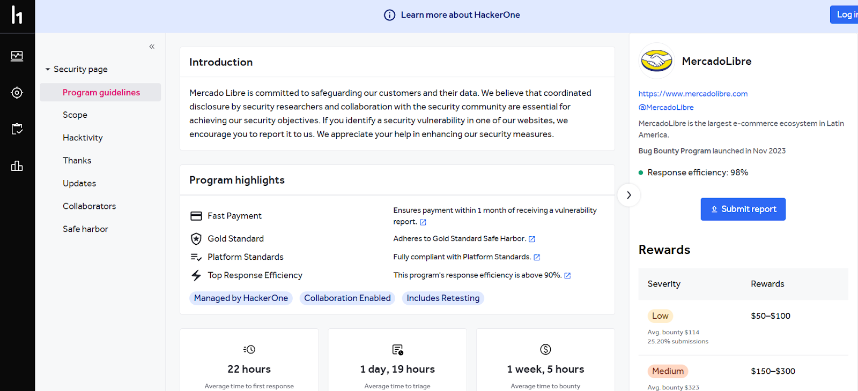Click the Rewards column header

pos(767,284)
